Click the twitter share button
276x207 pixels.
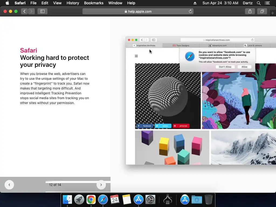163,126
